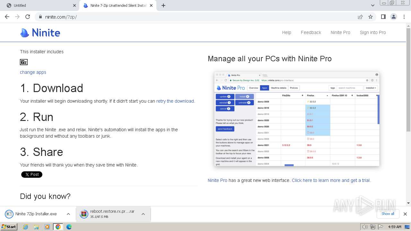This screenshot has height=231, width=411.
Task: Click the 'Did you know?' heading
Action: pyautogui.click(x=45, y=196)
